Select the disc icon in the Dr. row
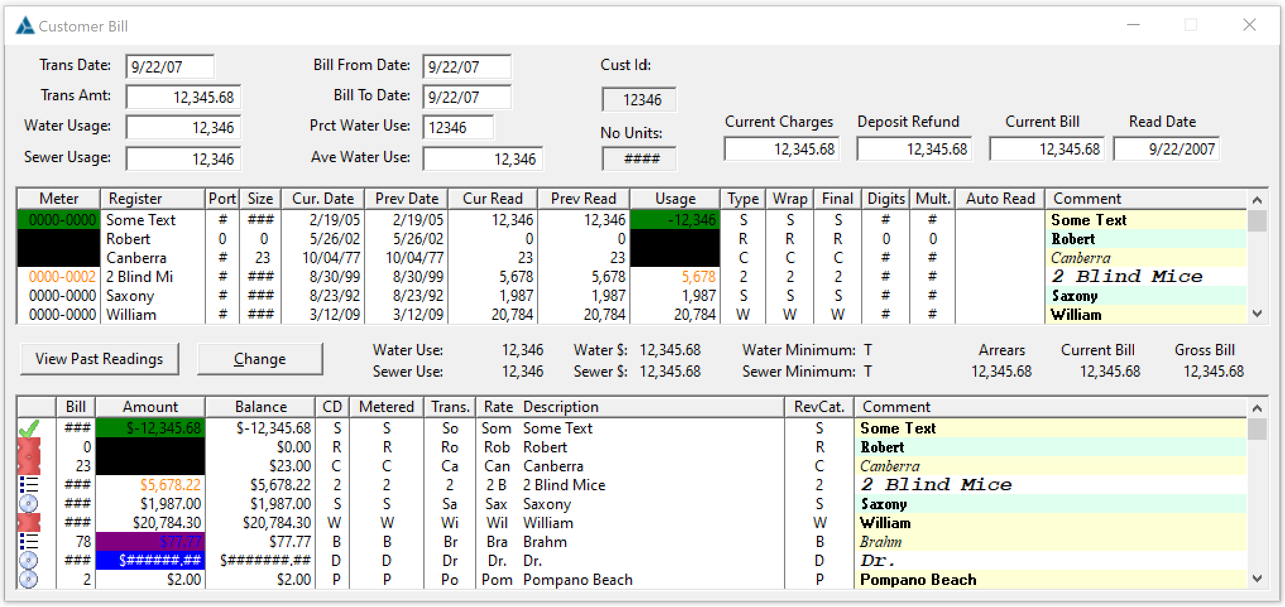 tap(29, 560)
